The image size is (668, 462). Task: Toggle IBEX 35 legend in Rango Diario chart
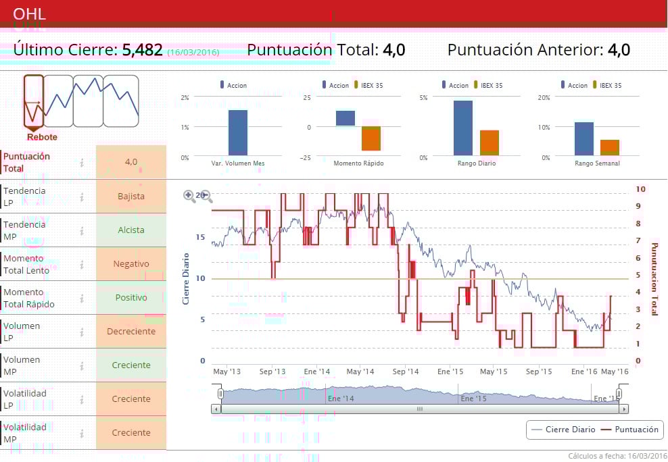(488, 85)
